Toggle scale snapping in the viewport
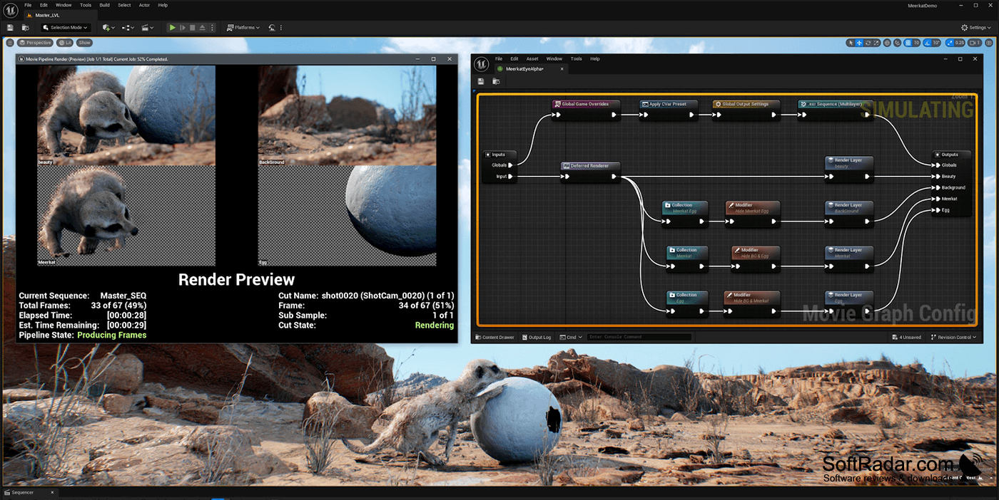999x500 pixels. (x=950, y=43)
